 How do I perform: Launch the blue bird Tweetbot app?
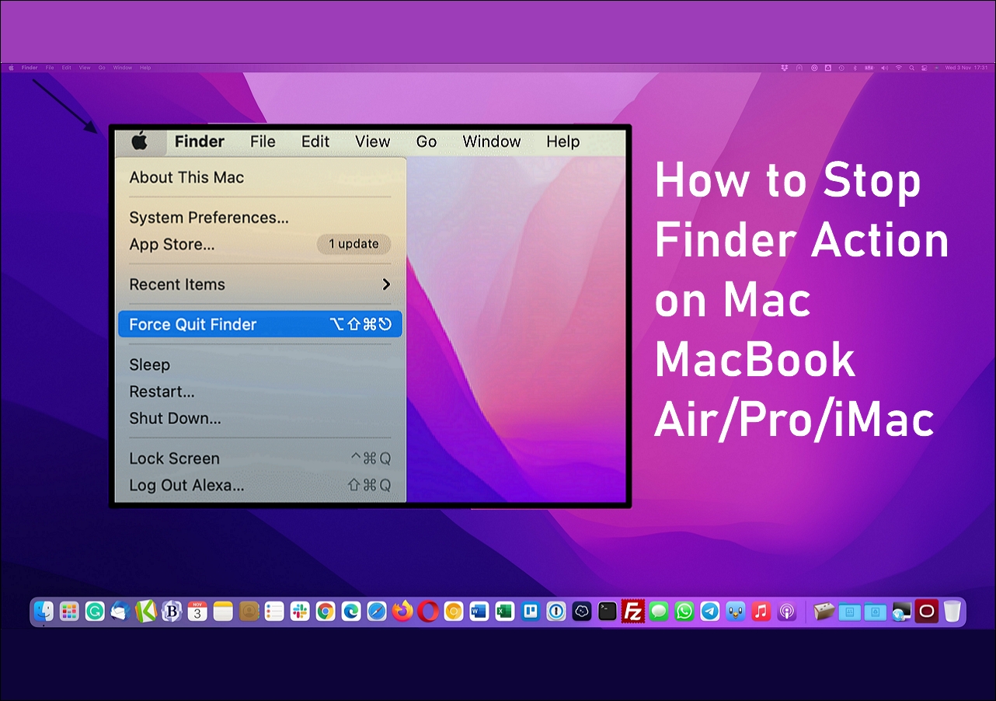[736, 612]
